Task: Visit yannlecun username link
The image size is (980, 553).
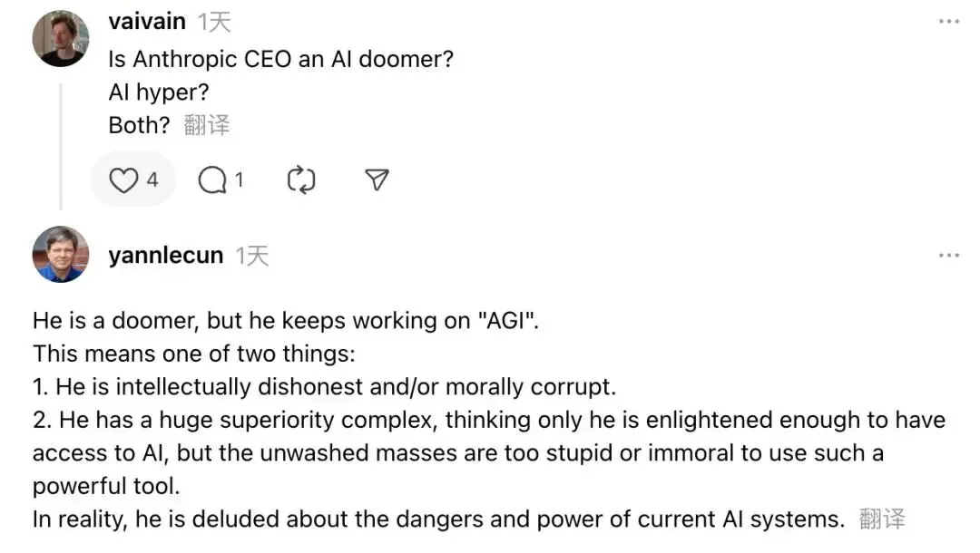Action: pos(166,256)
